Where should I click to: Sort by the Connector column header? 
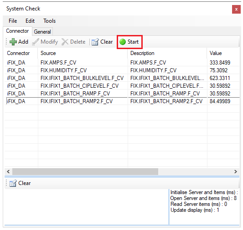pos(21,53)
